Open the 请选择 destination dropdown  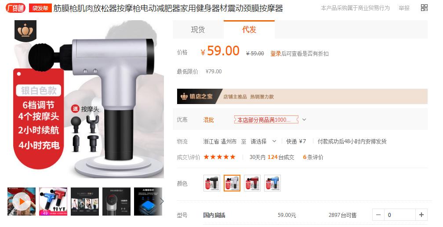[263, 141]
